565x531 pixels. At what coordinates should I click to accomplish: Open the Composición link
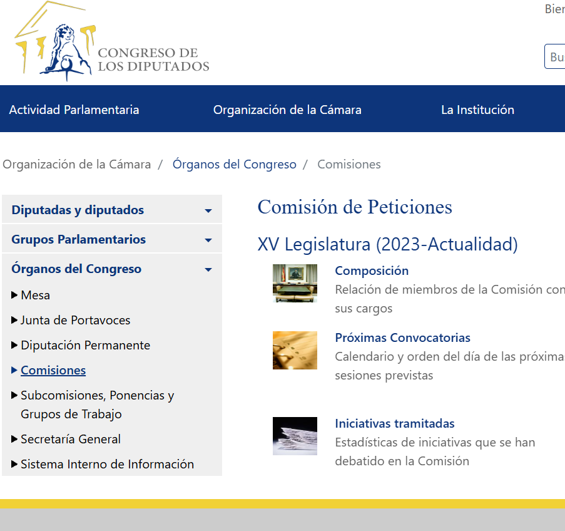click(371, 270)
